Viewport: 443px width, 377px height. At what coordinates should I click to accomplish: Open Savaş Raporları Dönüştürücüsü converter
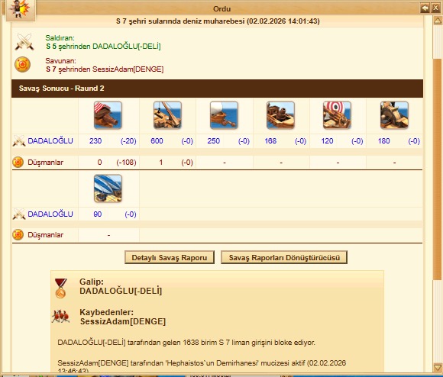[x=284, y=257]
